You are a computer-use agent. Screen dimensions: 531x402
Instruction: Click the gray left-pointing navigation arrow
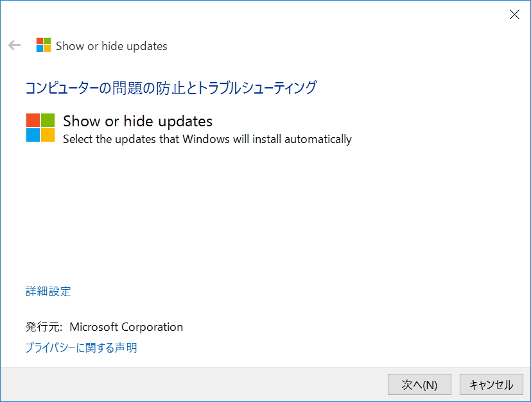[x=13, y=45]
